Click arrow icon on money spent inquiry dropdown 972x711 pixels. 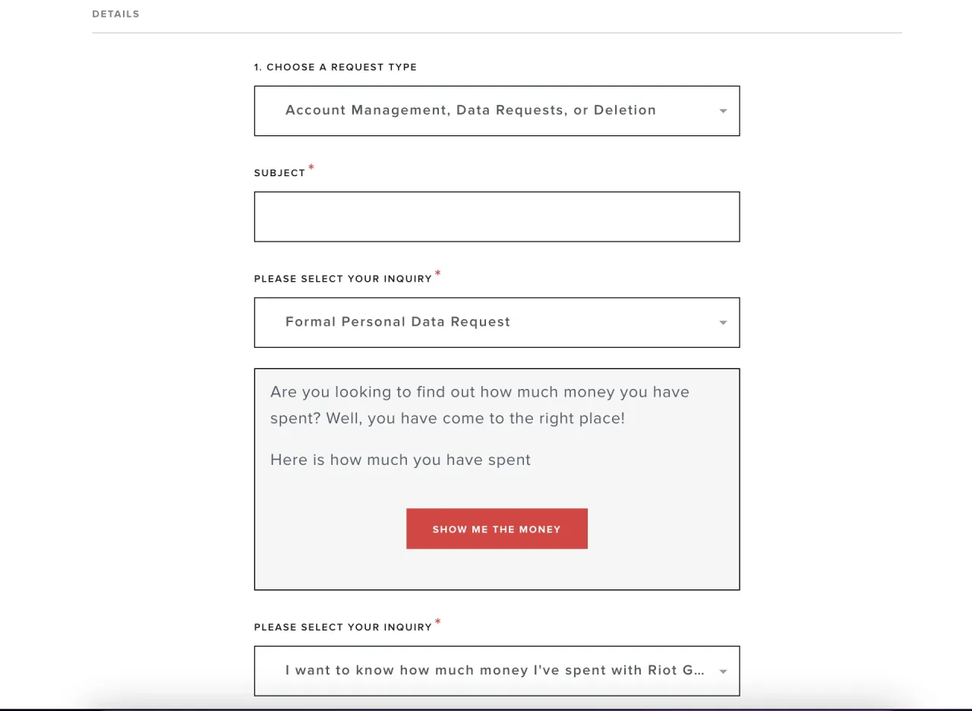(x=723, y=671)
